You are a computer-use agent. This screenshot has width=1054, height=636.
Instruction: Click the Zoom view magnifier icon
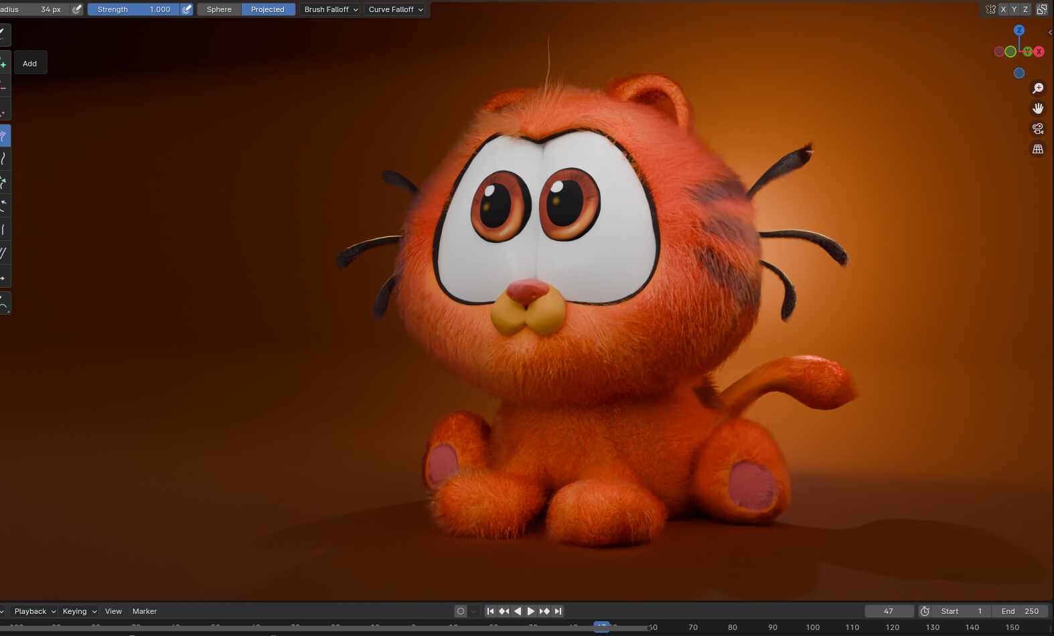[1038, 88]
